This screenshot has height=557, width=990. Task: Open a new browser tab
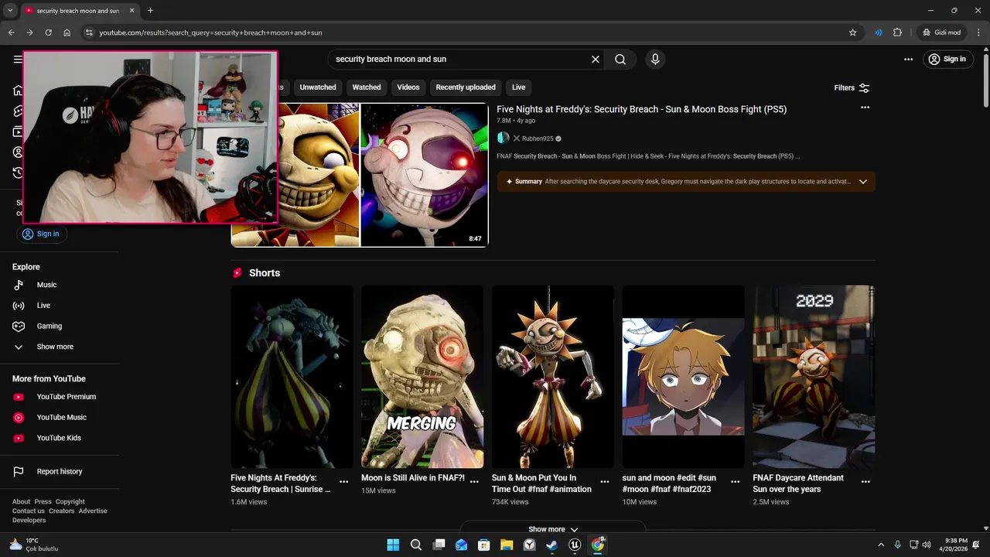click(150, 11)
